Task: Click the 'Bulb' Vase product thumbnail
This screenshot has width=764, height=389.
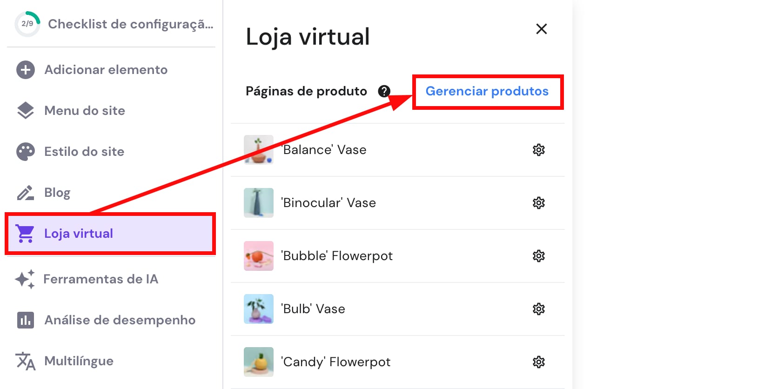Action: pos(258,309)
